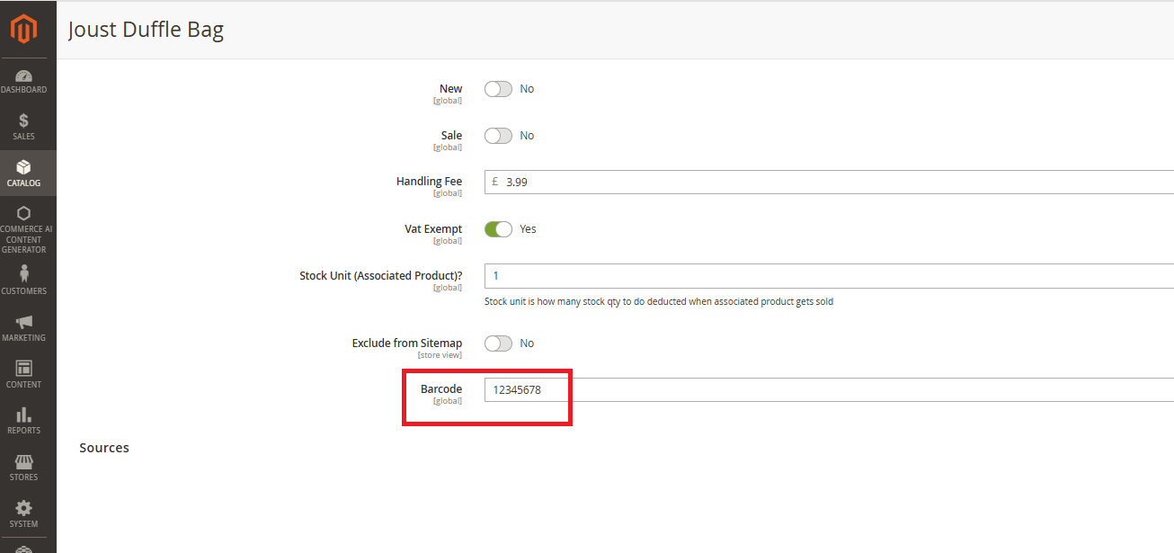Open Commerce AI Content Generator icon
The width and height of the screenshot is (1174, 553).
[x=23, y=214]
